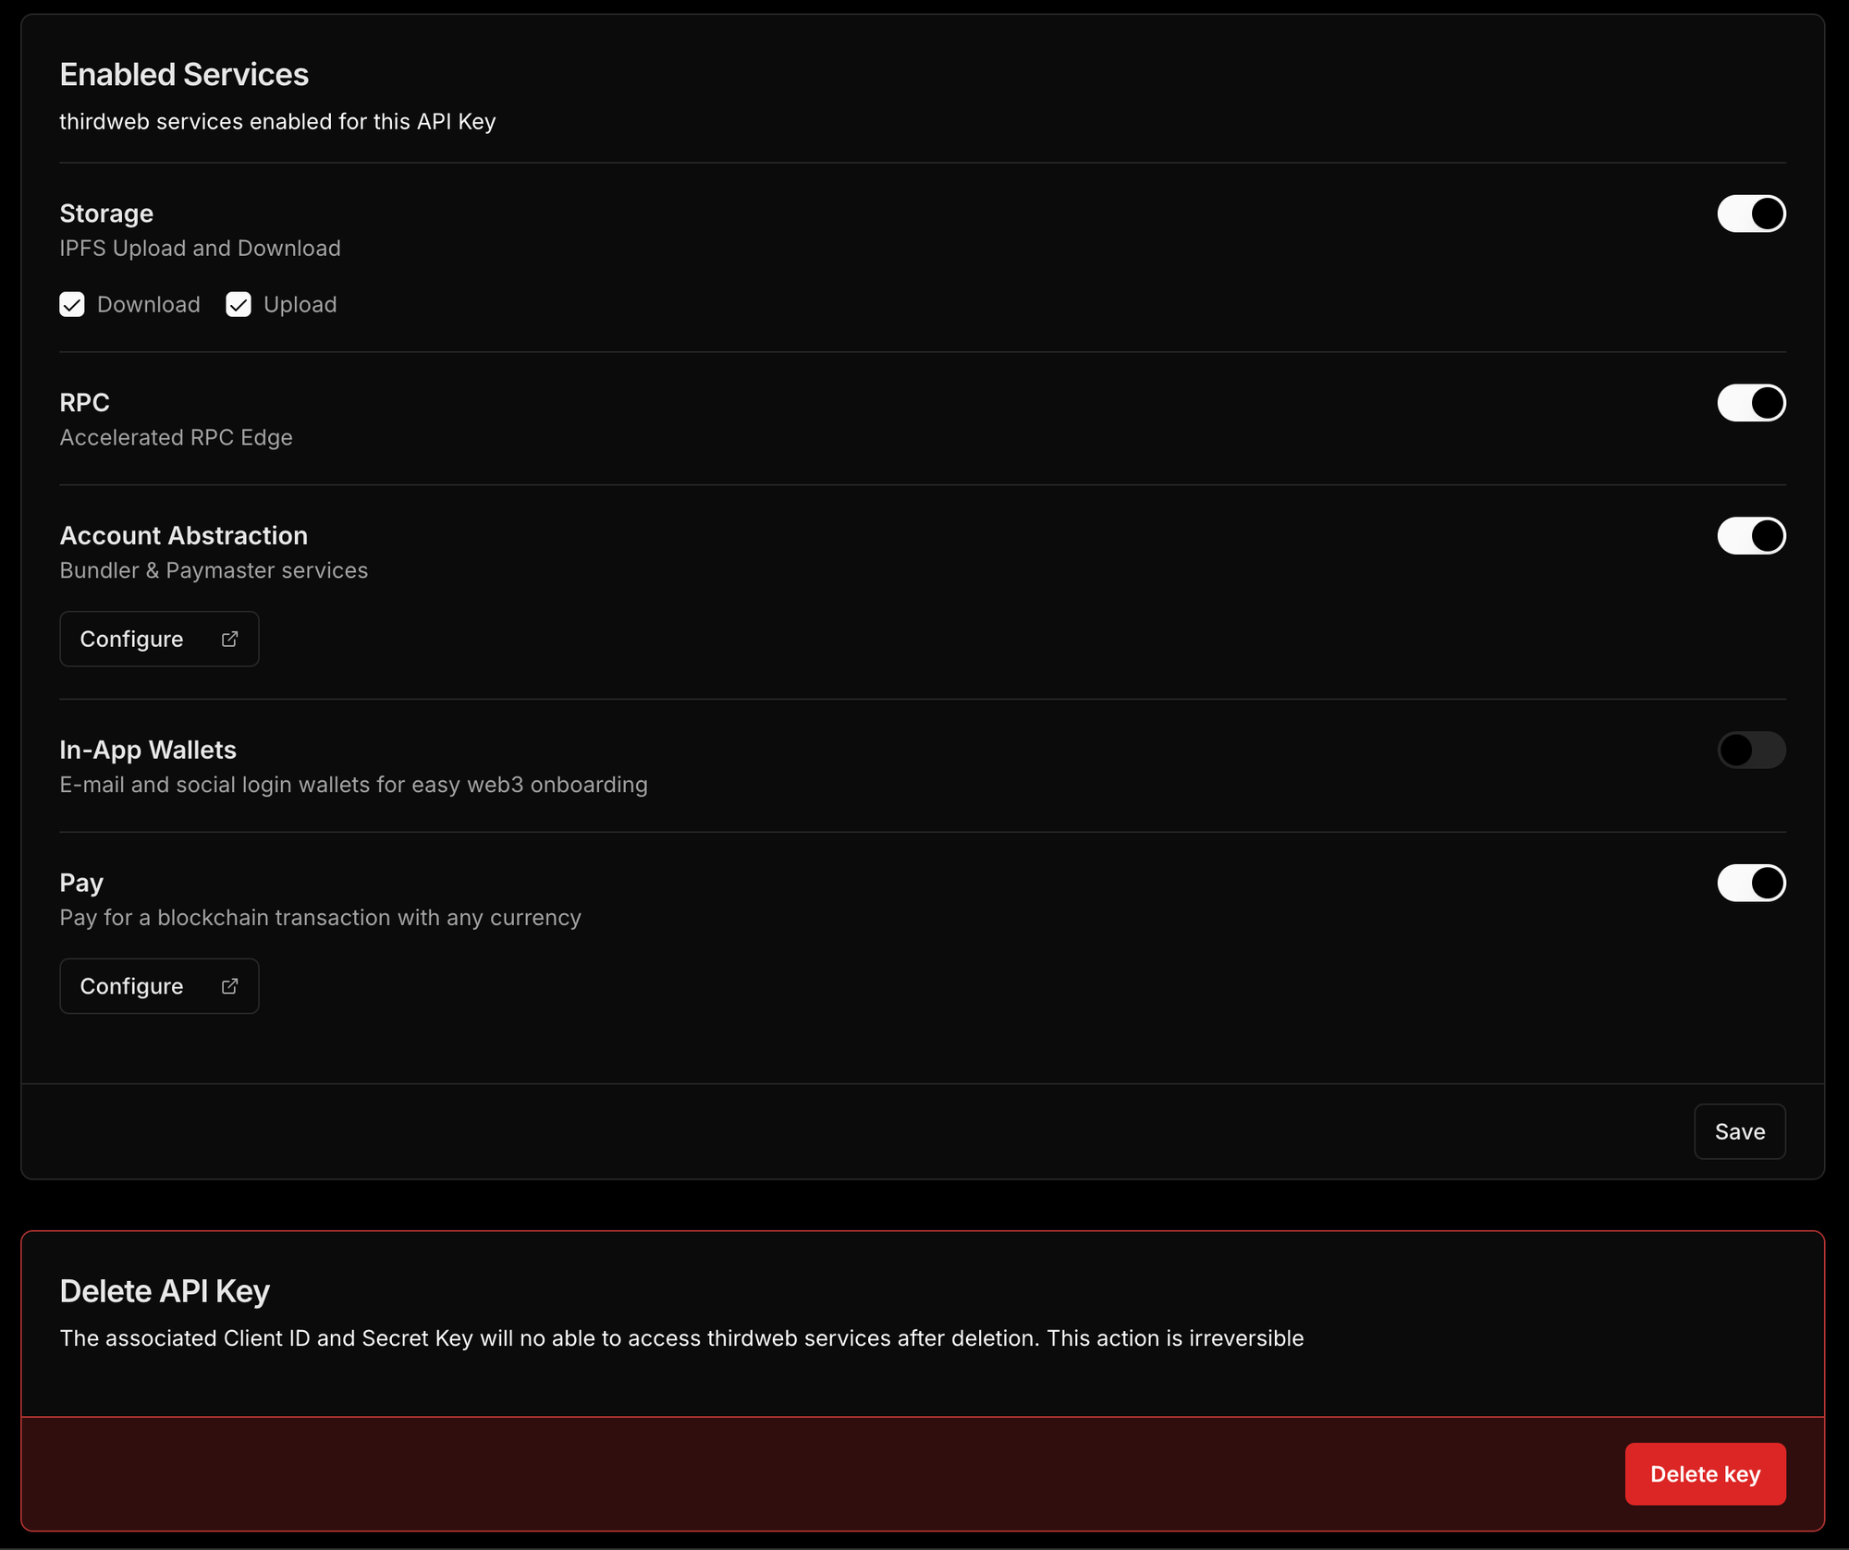Click the Upload label text

[x=300, y=305]
